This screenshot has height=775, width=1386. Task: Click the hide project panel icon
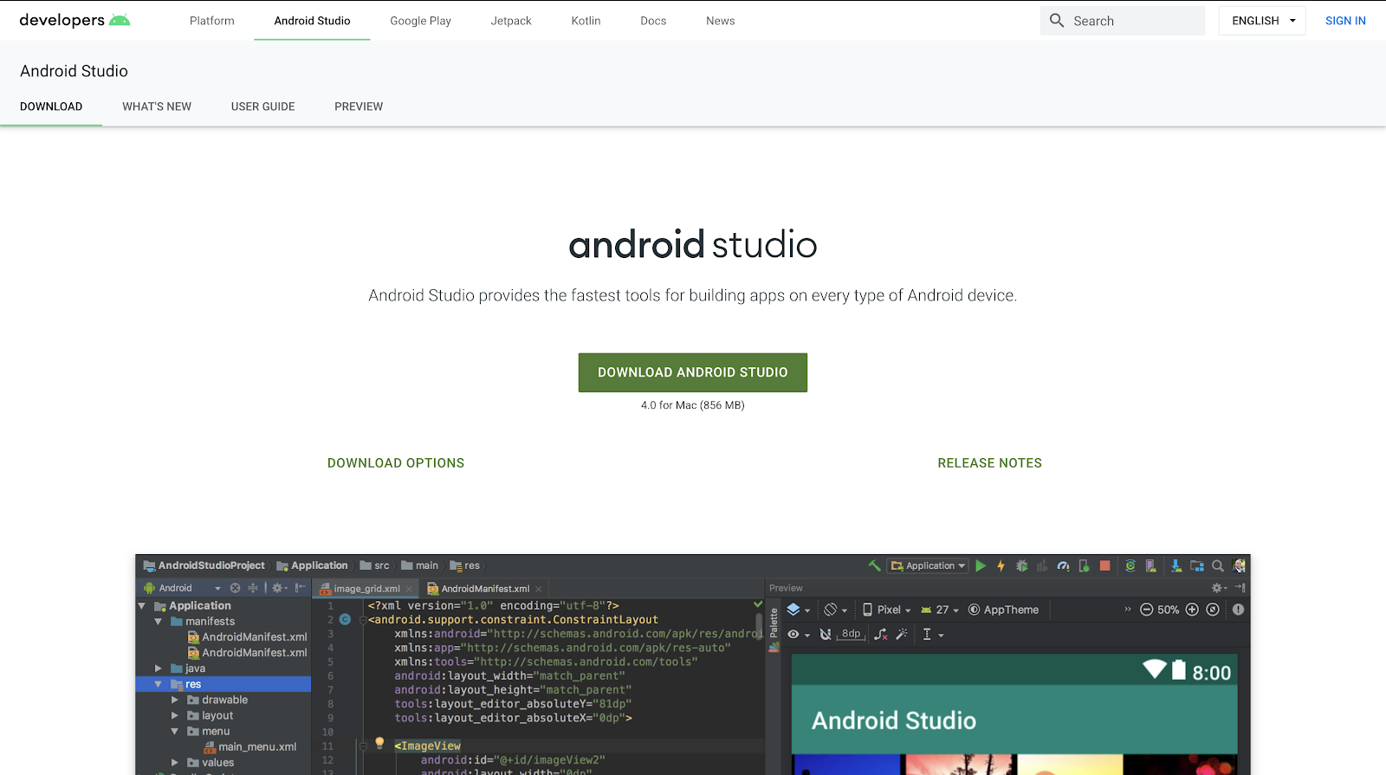pos(300,588)
